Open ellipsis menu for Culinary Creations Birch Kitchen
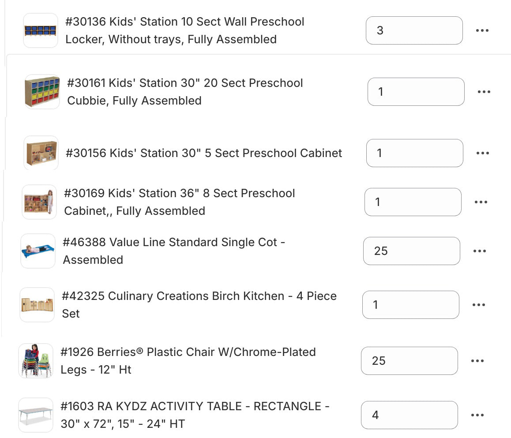The height and width of the screenshot is (438, 511). pos(478,305)
